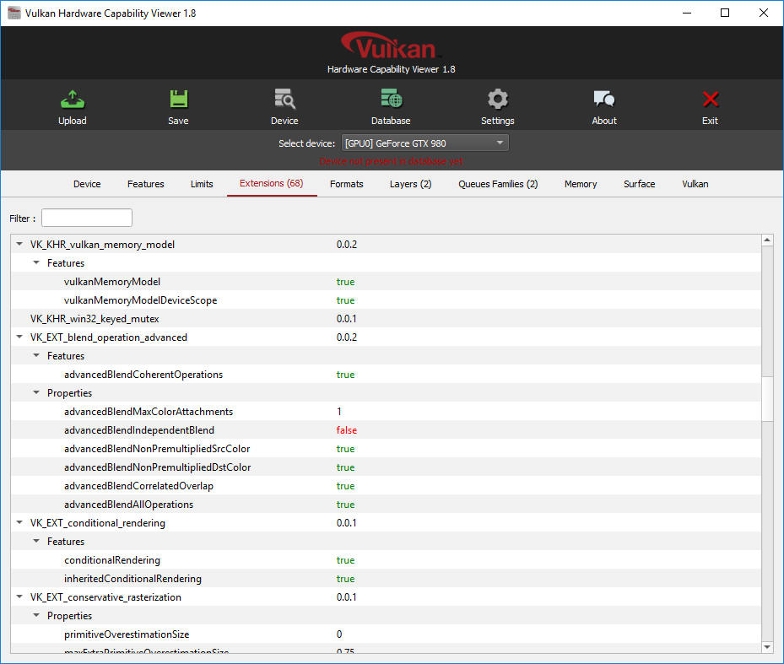Select advancedBlendMaxColorAttachments row
784x664 pixels.
(x=386, y=412)
